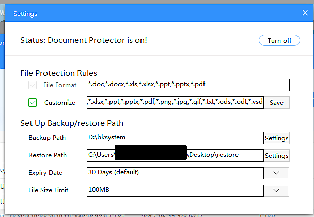Open the Expiry Date 30 Days combo box

click(175, 173)
